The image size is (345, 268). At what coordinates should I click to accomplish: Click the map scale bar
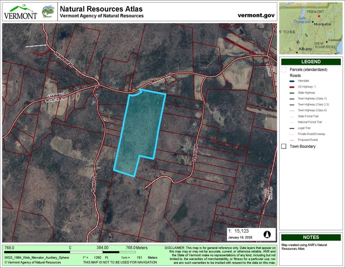(x=70, y=252)
